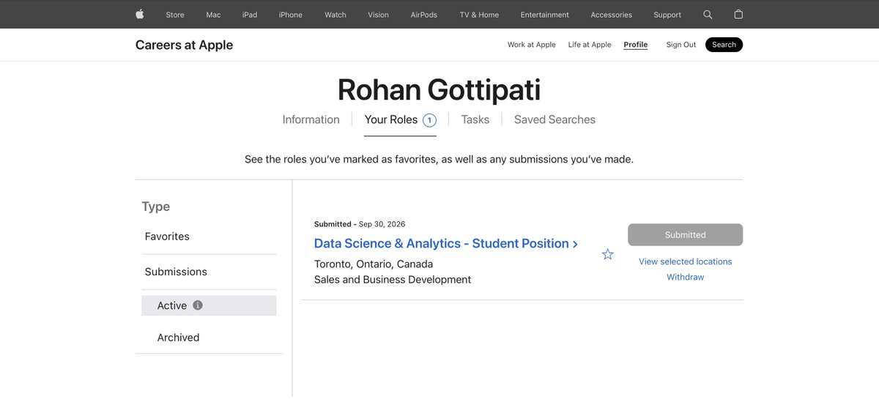
Task: Switch to the Saved Searches tab
Action: point(555,119)
